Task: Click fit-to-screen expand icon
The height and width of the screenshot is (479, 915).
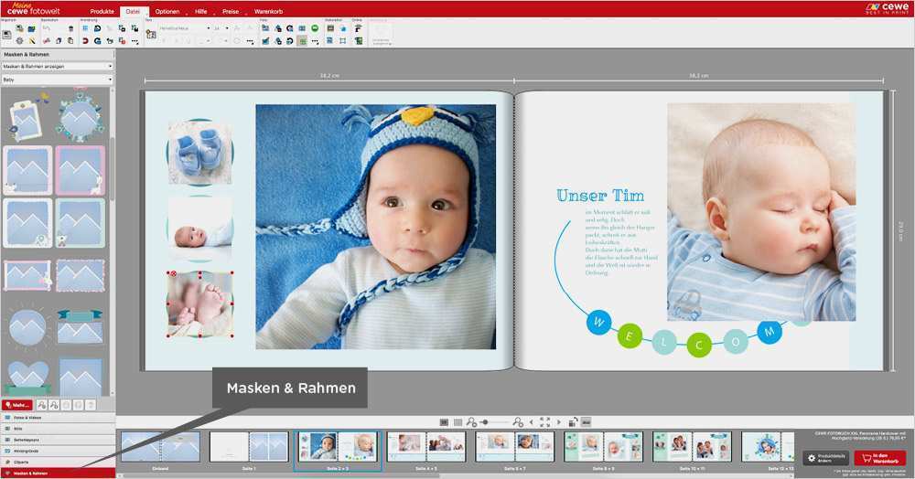Action: 544,422
